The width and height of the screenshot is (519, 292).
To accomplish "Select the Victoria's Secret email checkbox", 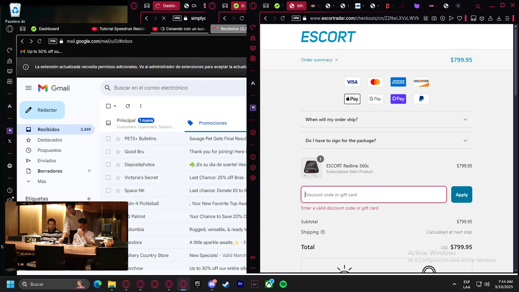I will click(x=108, y=177).
